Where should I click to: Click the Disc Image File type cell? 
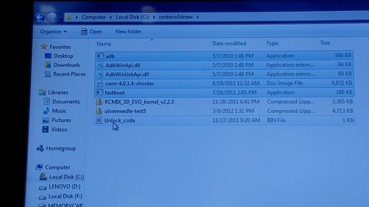(284, 83)
